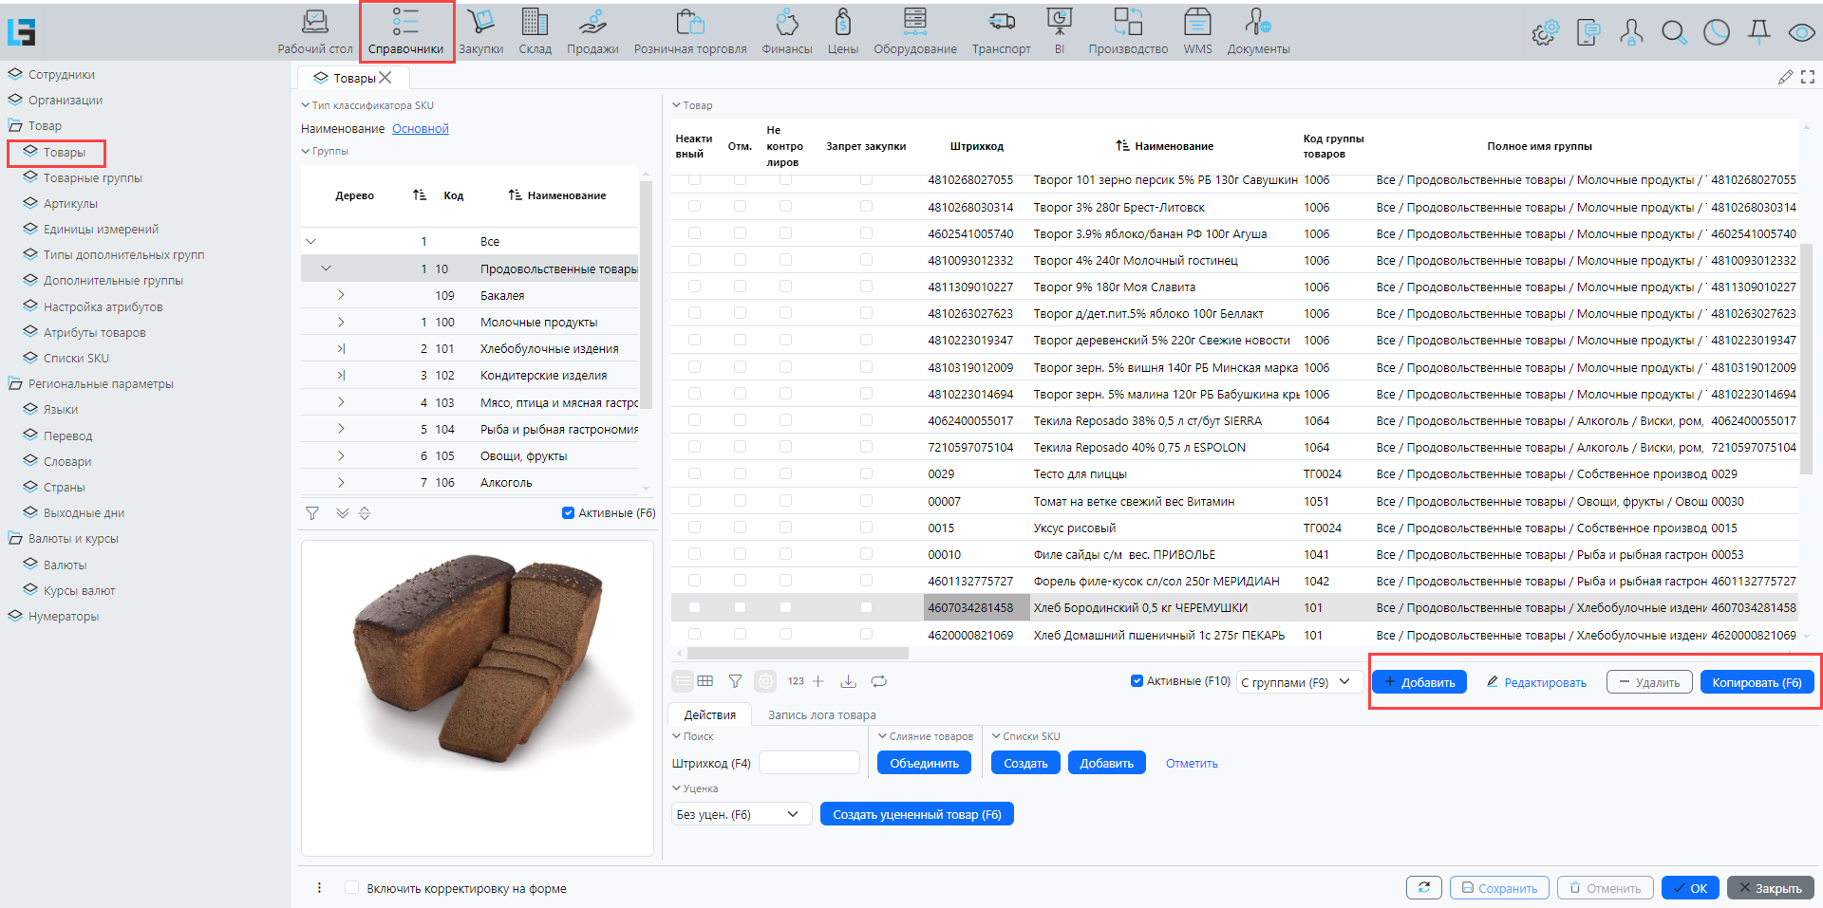
Task: Open the С группами (F9) dropdown
Action: [1298, 682]
